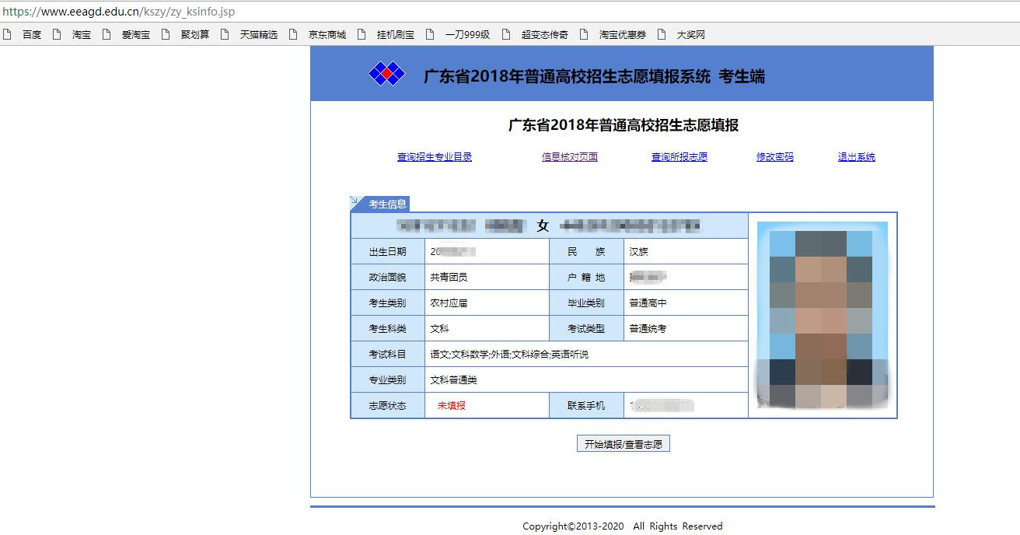
Task: Open the 天猫精选 bookmark
Action: click(258, 35)
